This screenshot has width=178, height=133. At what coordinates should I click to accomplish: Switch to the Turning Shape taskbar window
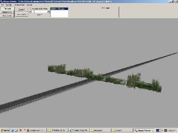pyautogui.click(x=79, y=130)
